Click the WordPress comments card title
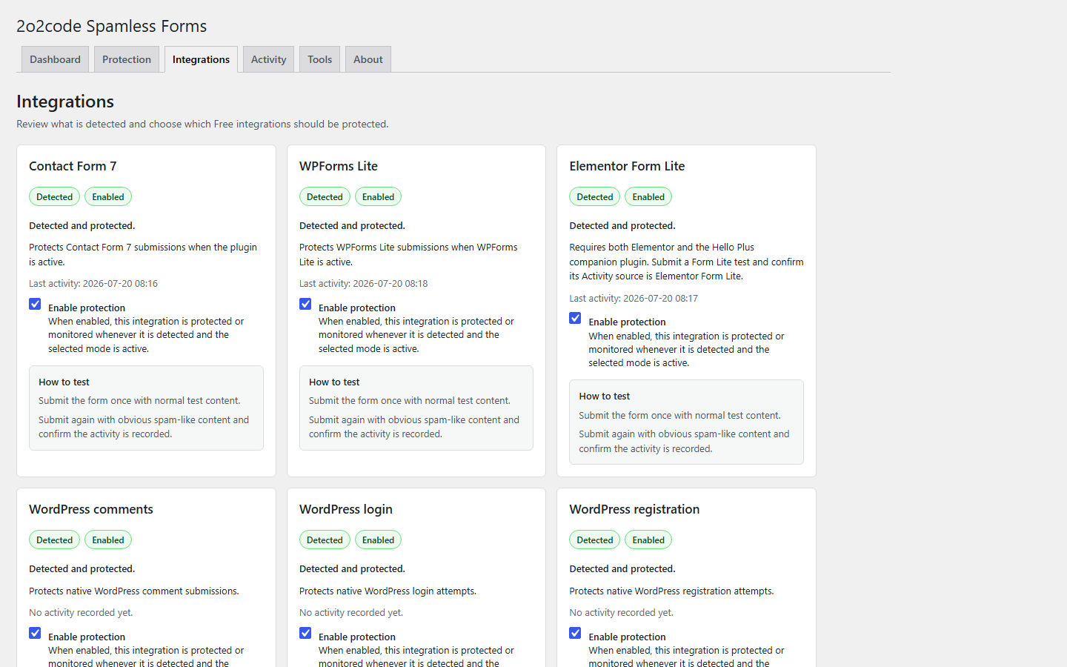This screenshot has width=1067, height=667. [91, 509]
